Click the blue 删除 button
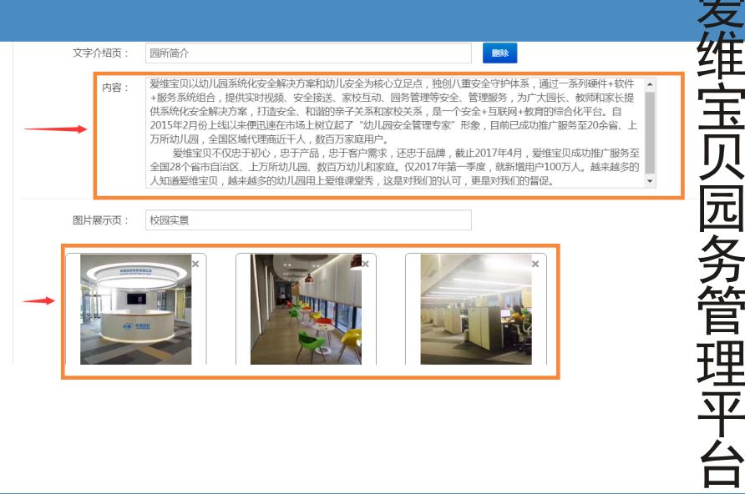Image resolution: width=745 pixels, height=494 pixels. pos(499,53)
